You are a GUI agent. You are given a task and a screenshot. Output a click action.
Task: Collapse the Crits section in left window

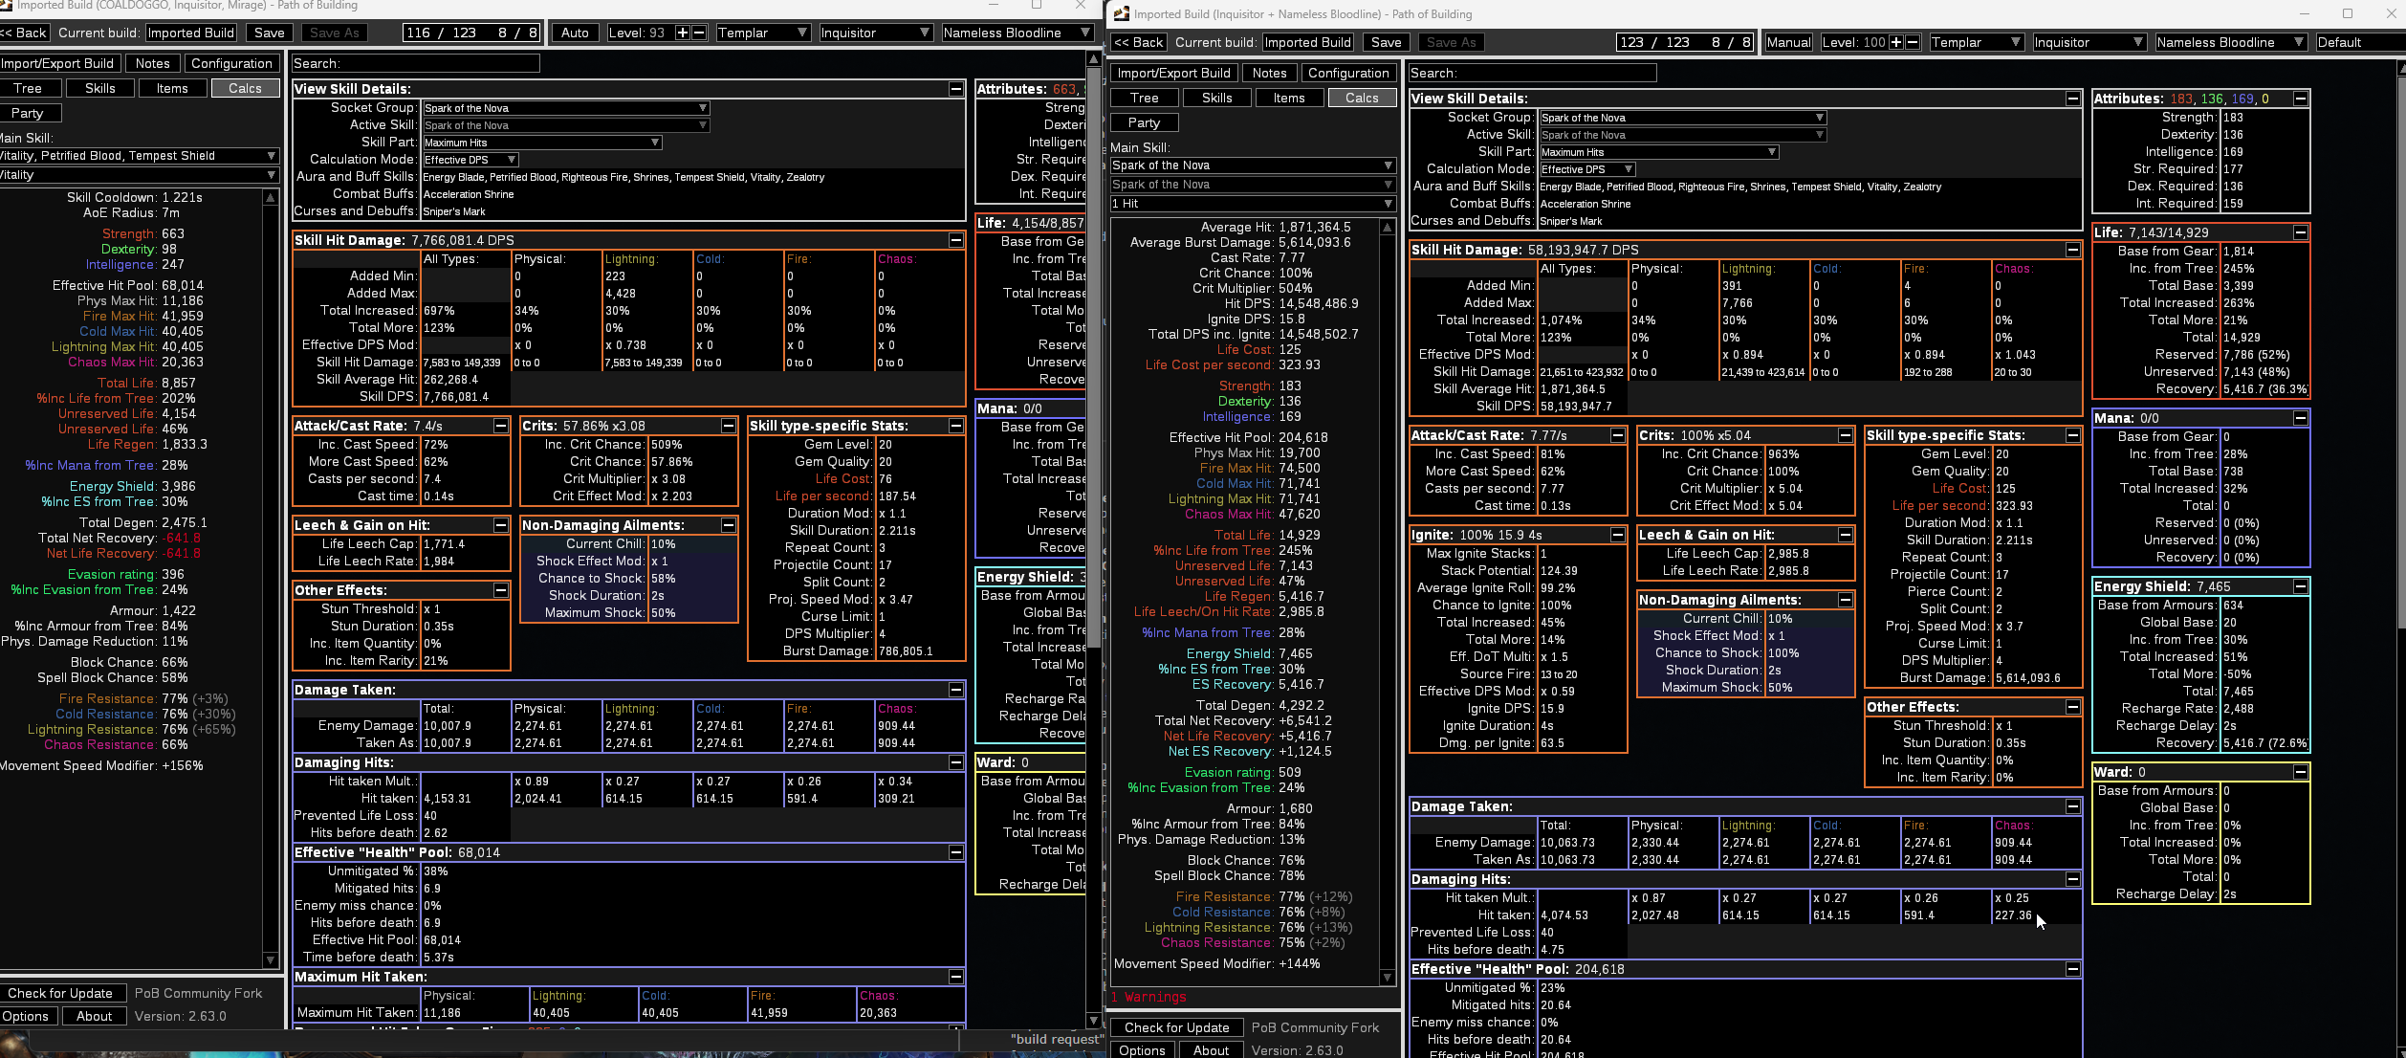(x=728, y=426)
